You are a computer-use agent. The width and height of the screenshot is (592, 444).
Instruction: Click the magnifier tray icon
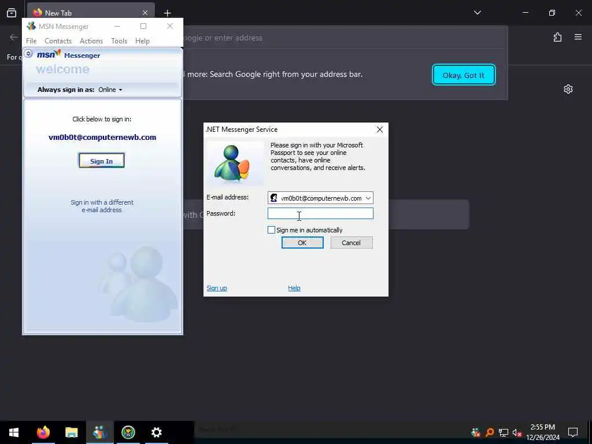[x=490, y=432]
